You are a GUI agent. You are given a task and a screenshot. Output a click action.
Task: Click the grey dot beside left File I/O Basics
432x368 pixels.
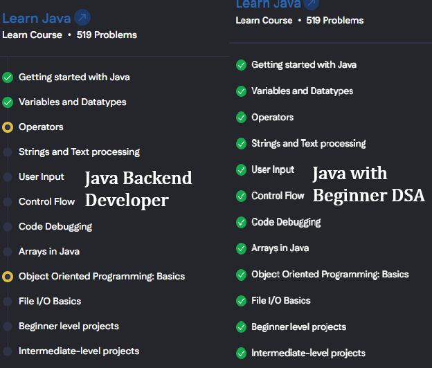pos(8,302)
